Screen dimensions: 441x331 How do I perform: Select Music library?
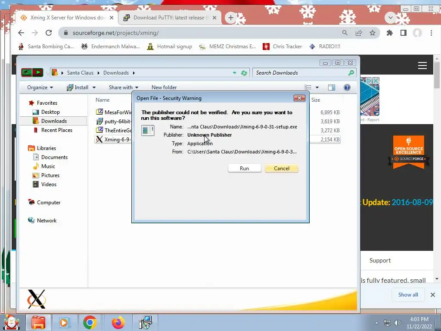[x=48, y=166]
